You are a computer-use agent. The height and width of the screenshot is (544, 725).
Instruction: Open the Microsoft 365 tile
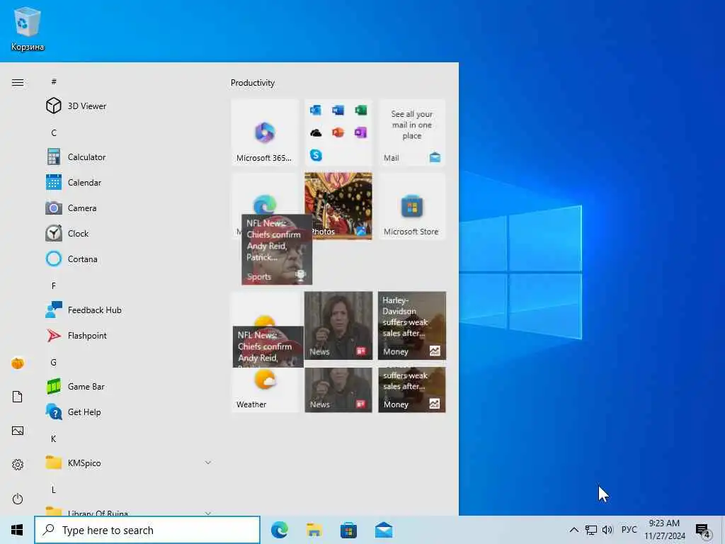coord(265,132)
